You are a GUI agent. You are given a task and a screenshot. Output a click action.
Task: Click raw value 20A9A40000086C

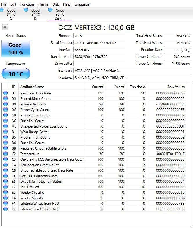point(170,104)
